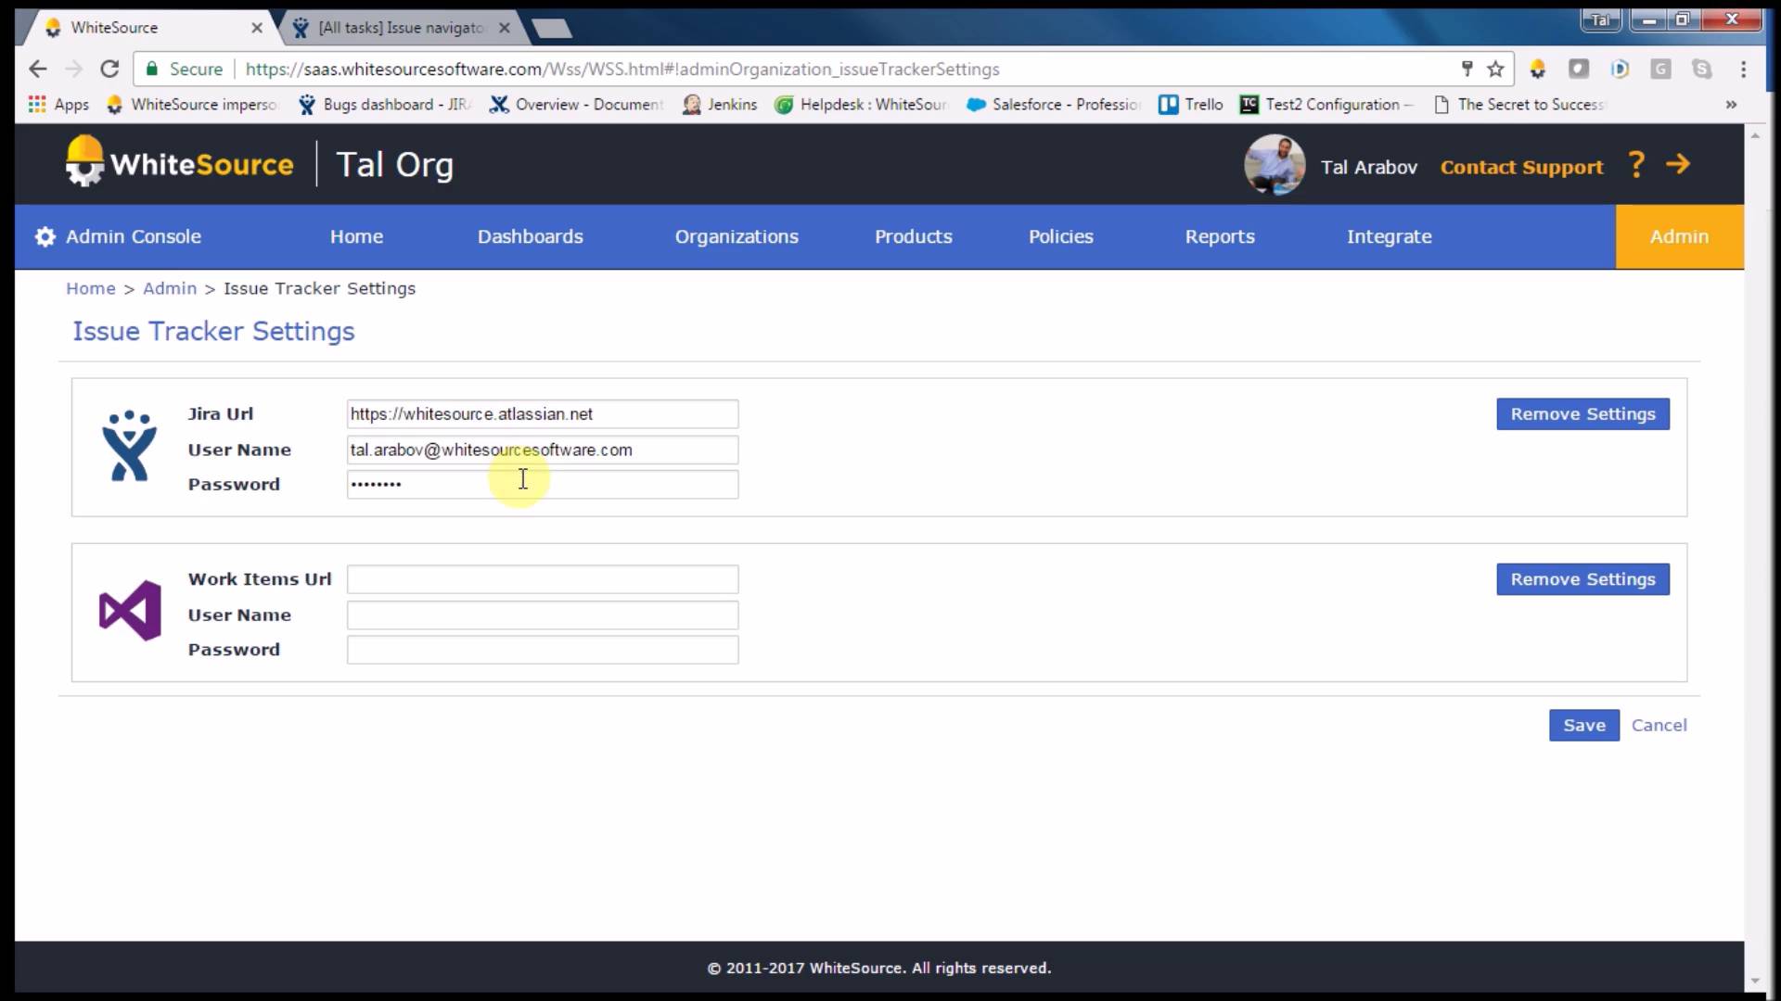Go to Admin breadcrumb link

tap(170, 288)
